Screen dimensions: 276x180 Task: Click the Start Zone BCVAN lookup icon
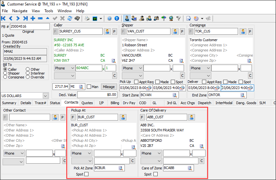(175, 95)
